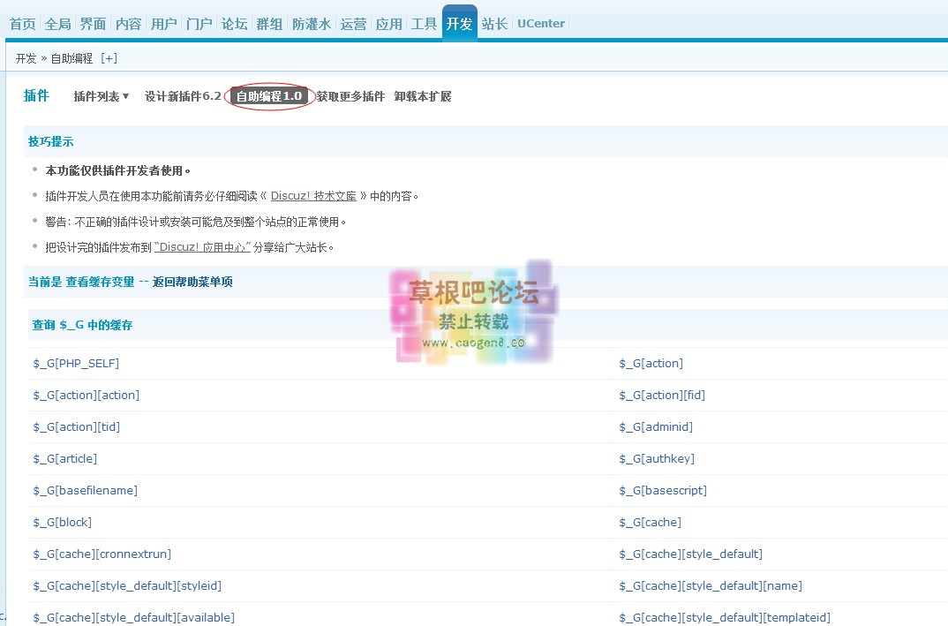Open the Discuz! 应用中心 link
Viewport: 948px width, 626px height.
(202, 247)
